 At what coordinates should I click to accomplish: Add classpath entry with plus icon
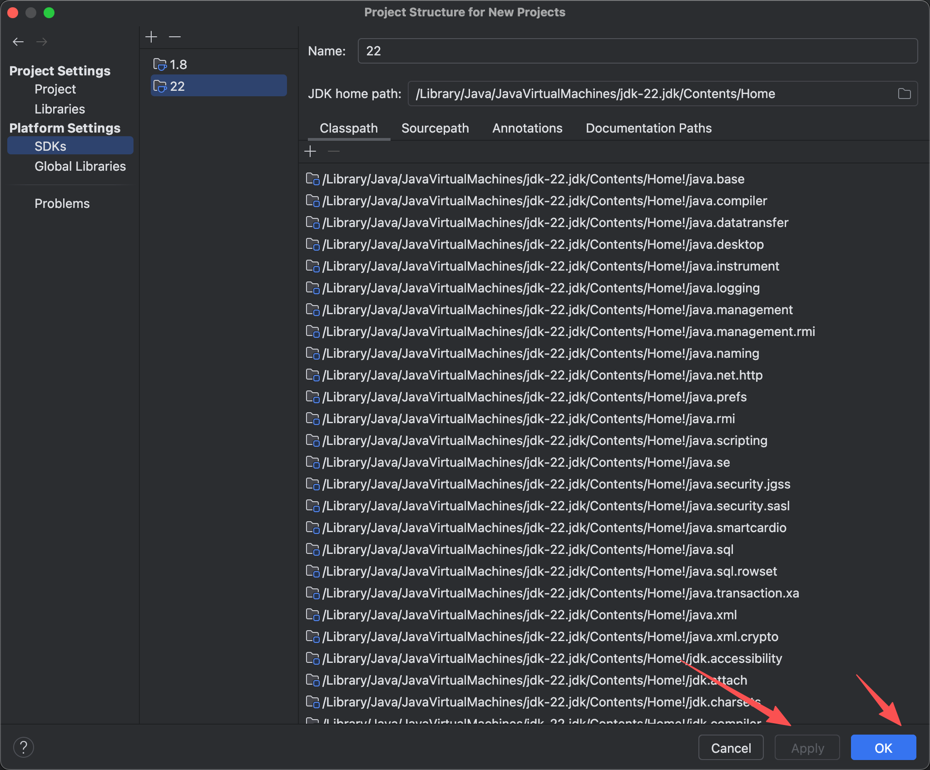pyautogui.click(x=310, y=151)
